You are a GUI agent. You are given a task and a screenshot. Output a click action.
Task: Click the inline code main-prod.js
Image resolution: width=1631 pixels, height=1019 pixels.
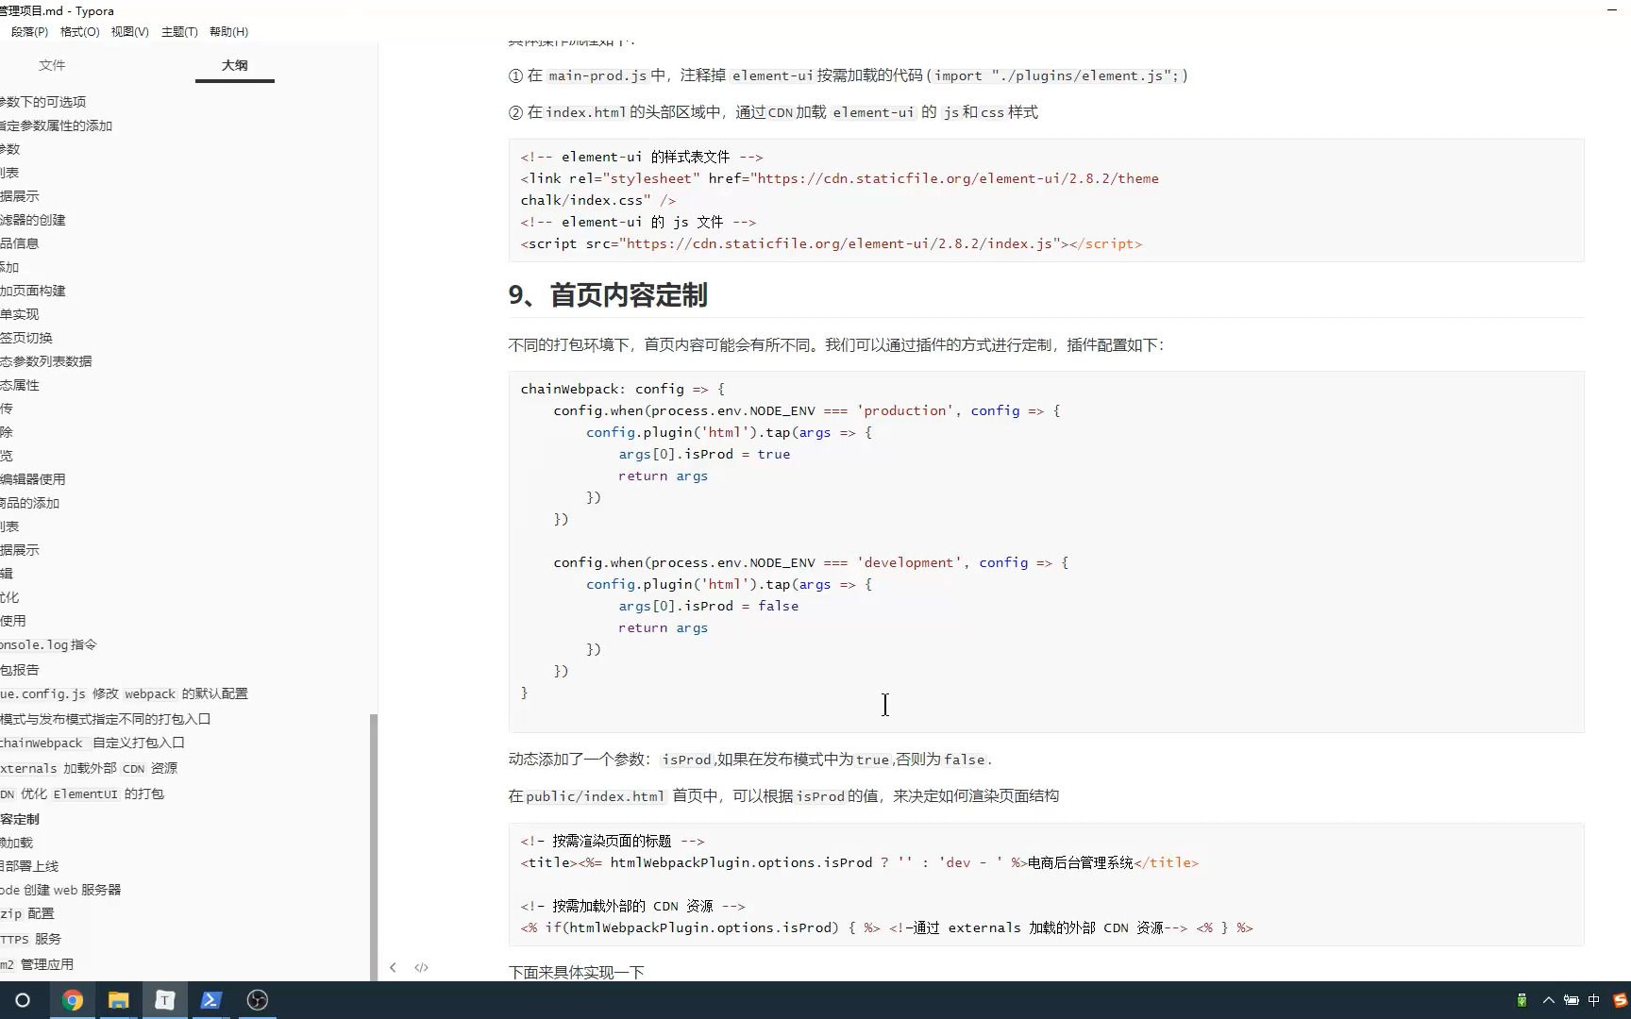597,75
